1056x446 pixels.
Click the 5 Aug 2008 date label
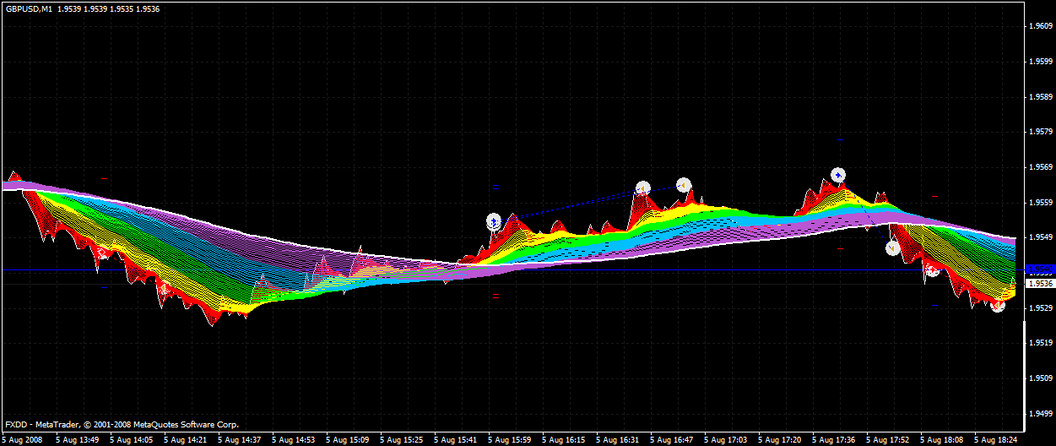(x=21, y=440)
